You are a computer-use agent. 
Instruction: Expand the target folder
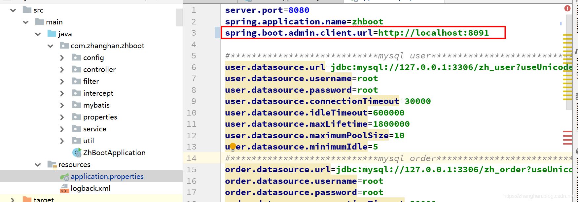(x=13, y=199)
